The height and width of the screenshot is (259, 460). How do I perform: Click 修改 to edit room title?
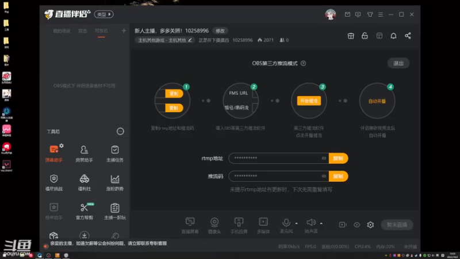(x=220, y=31)
